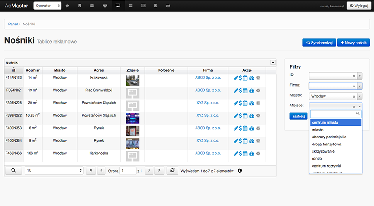The height and width of the screenshot is (206, 374).
Task: Open the chat bubble icon in top navbar
Action: pos(67,6)
